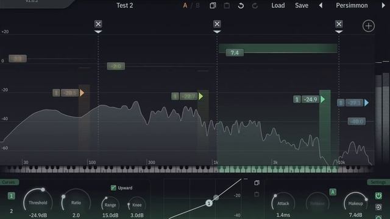Click the sidechain input icon below power

[x=378, y=207]
